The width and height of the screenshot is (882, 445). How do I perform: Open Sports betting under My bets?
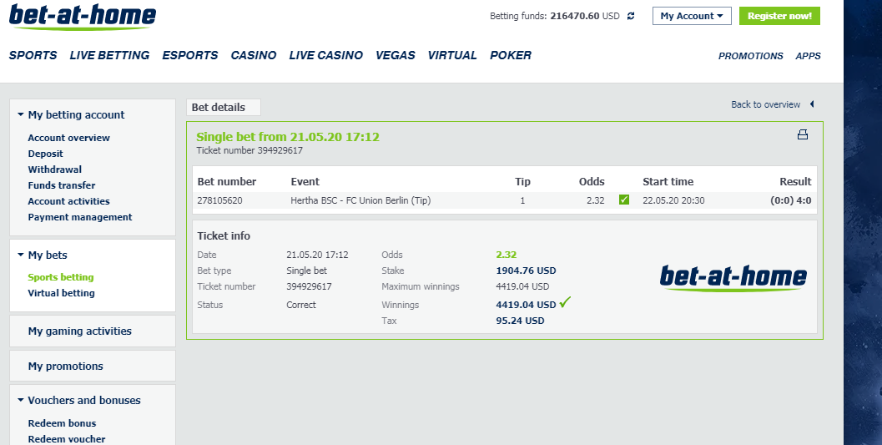pos(61,277)
